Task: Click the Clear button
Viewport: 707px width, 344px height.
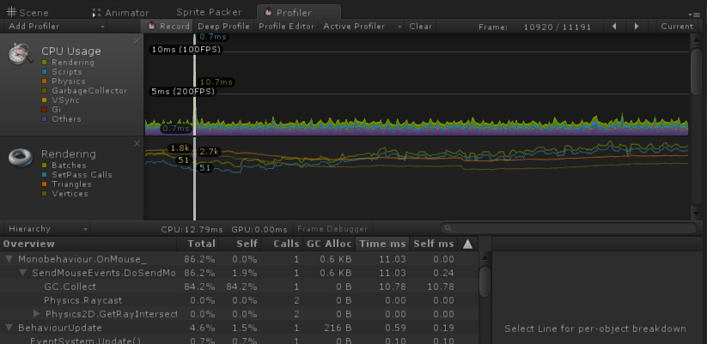Action: click(x=420, y=27)
